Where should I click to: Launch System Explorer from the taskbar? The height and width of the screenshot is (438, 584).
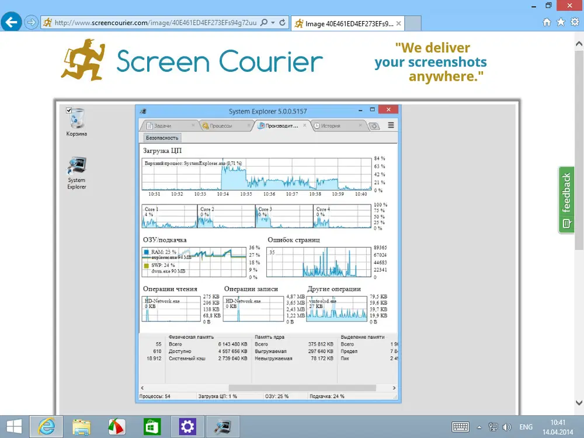coord(223,426)
